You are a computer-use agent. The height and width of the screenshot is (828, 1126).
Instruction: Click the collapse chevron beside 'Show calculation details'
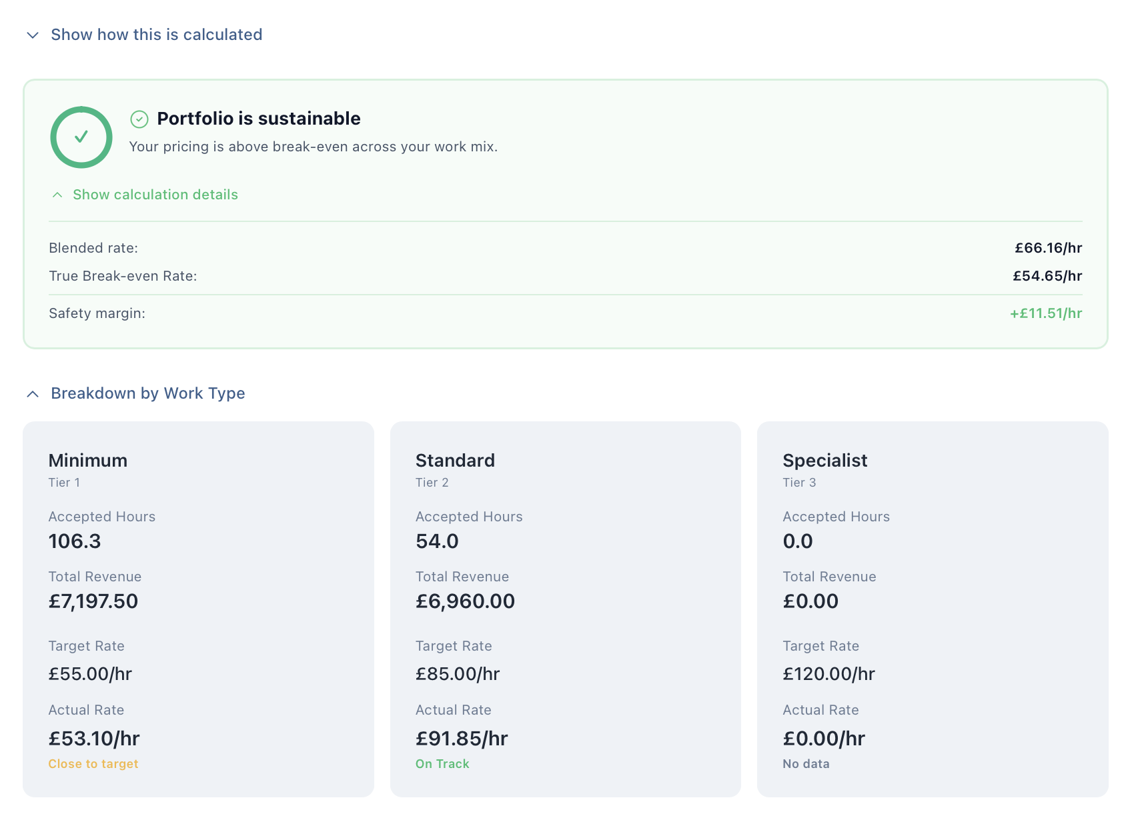(57, 195)
